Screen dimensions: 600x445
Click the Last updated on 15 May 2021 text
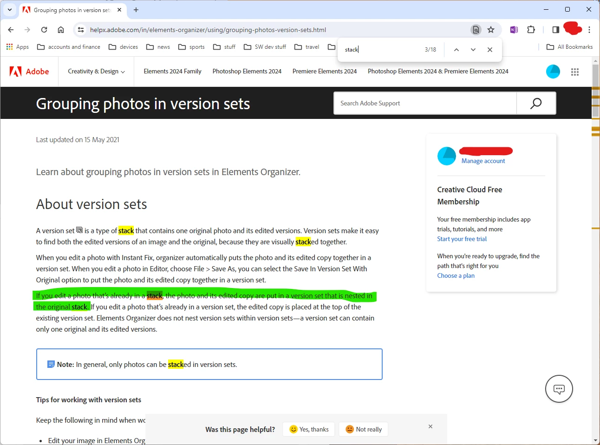(78, 140)
